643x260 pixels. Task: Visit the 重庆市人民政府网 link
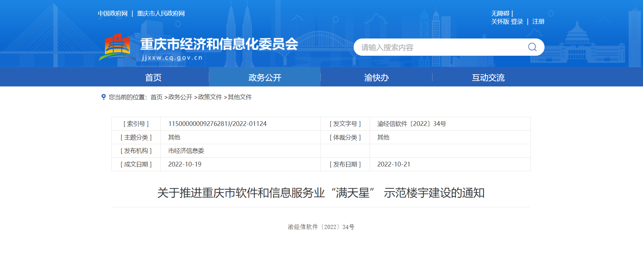[x=161, y=14]
